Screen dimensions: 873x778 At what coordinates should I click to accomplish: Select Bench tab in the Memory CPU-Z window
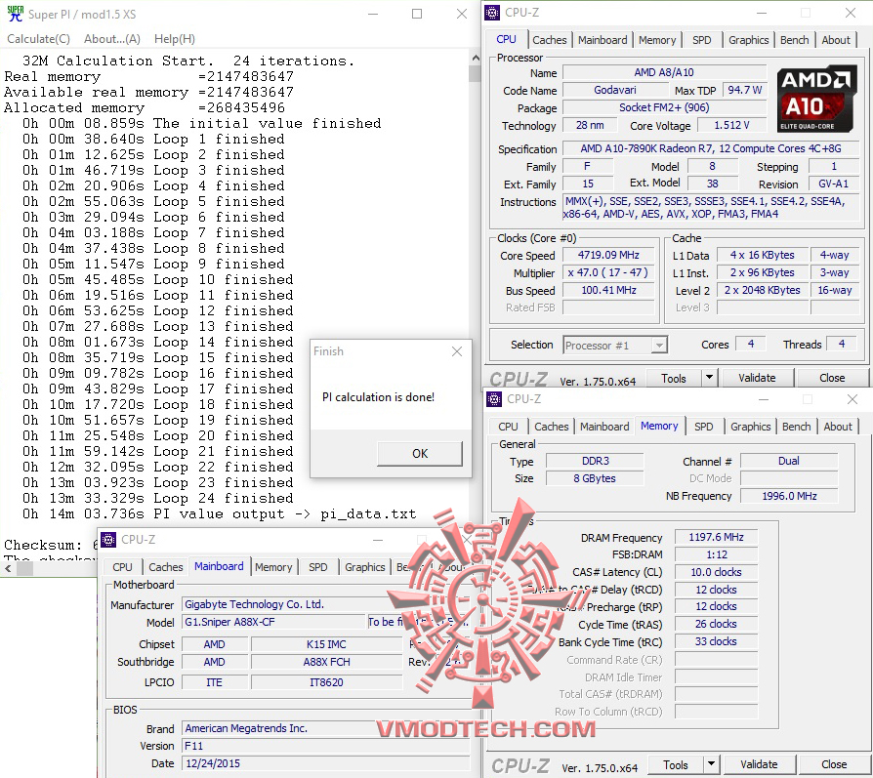(x=796, y=427)
